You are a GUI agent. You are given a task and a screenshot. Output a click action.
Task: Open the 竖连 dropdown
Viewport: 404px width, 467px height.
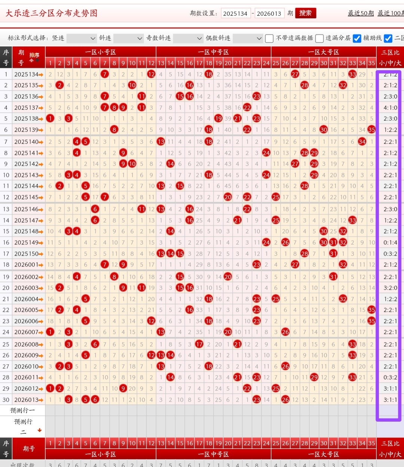[x=82, y=38]
